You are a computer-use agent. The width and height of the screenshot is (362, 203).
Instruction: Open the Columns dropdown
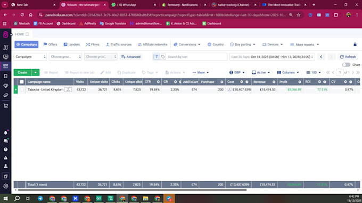[x=288, y=72]
